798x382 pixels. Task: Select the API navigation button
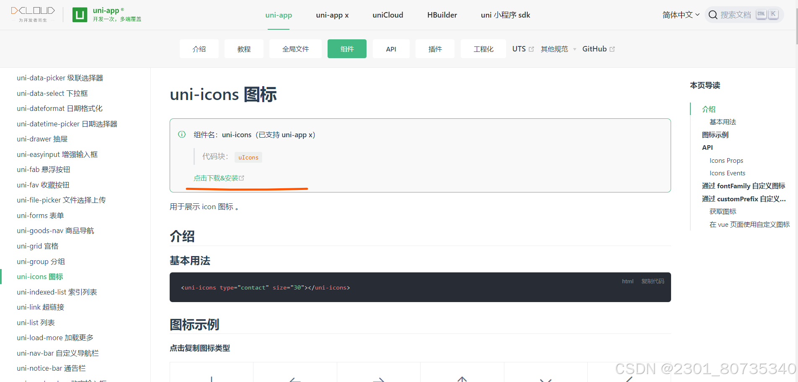pos(391,49)
